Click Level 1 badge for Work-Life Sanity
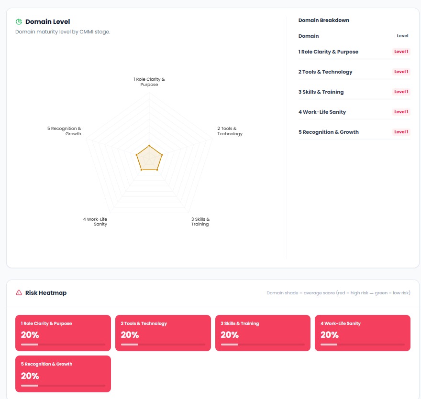 401,112
